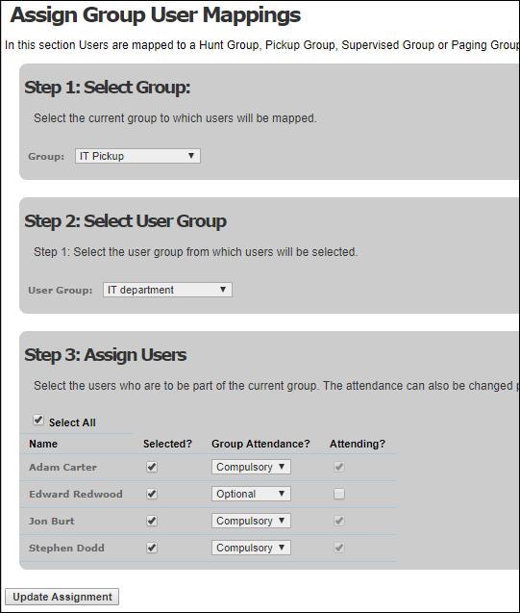This screenshot has width=520, height=613.
Task: Uncheck Selected for Jon Burt
Action: (152, 521)
